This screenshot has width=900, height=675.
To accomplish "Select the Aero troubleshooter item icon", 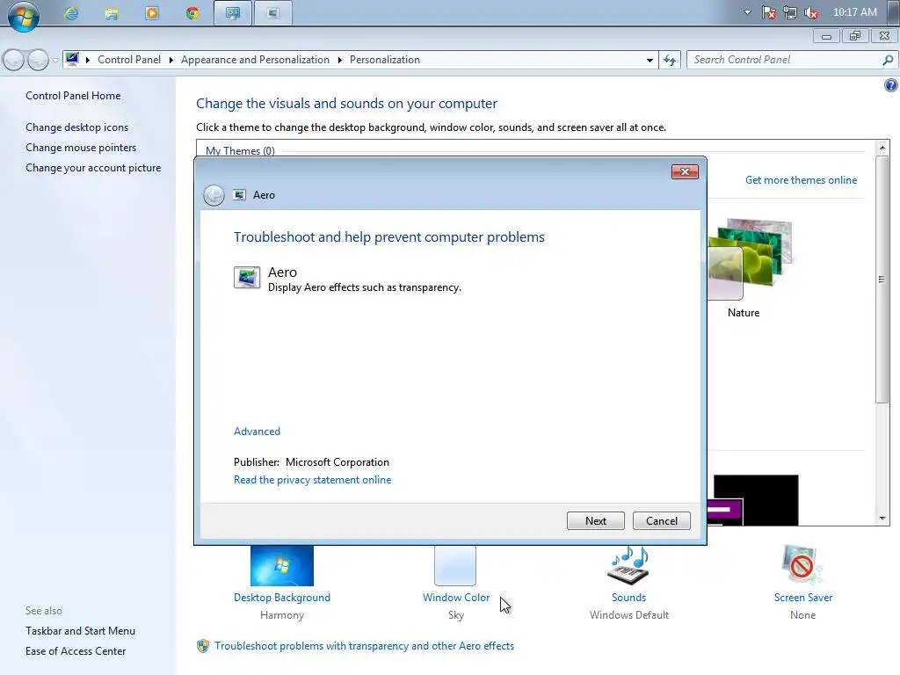I will [x=247, y=278].
